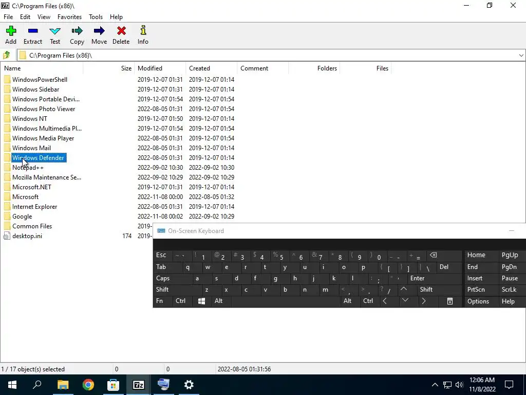This screenshot has width=526, height=395.
Task: Select the Common Files folder
Action: point(32,226)
